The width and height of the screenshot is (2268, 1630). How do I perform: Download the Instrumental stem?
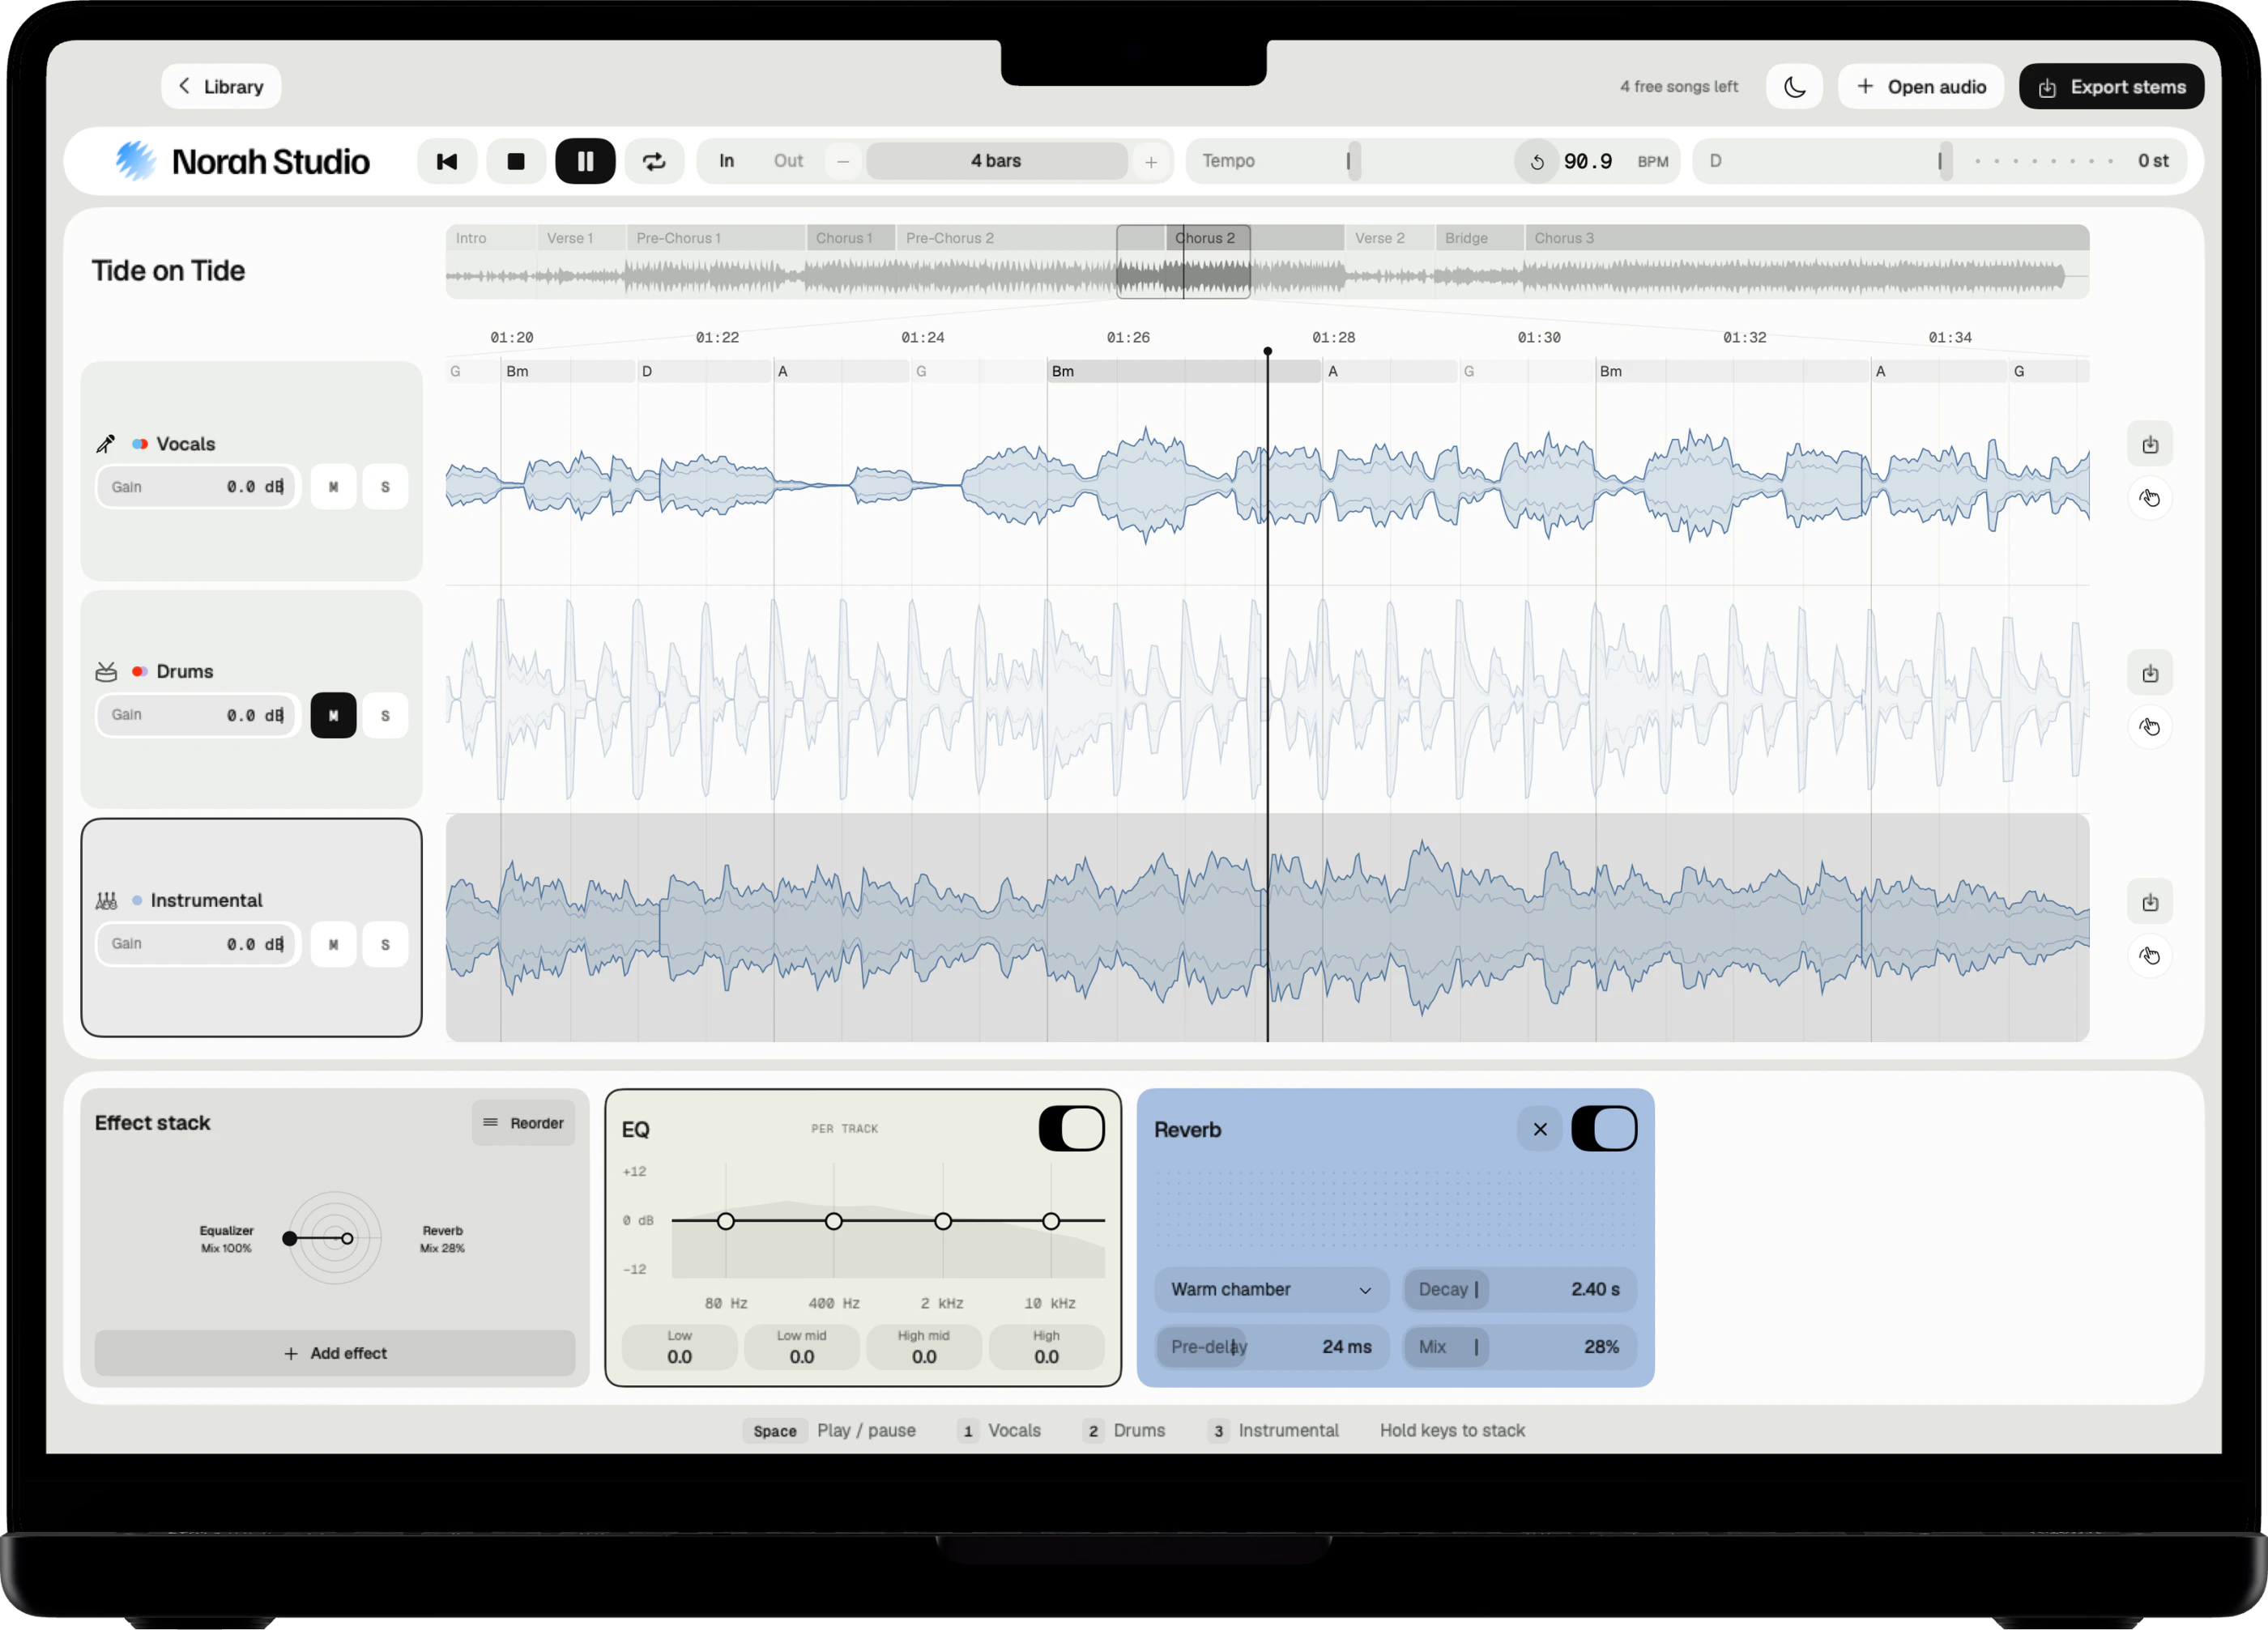2149,902
